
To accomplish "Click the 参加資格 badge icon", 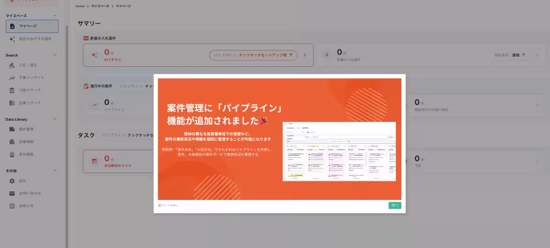I will [12, 155].
